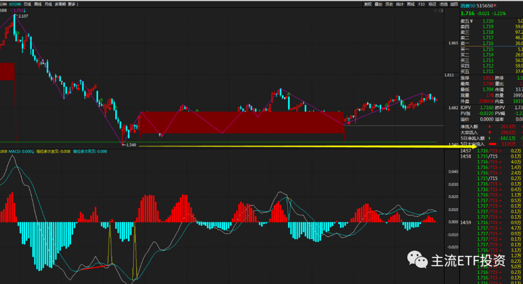This screenshot has width=523, height=284.
Task: Click the 涨停 limit-up value 1.911
Action: pyautogui.click(x=488, y=78)
